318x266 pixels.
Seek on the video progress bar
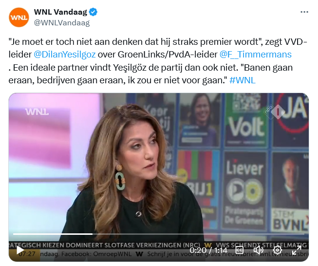pyautogui.click(x=159, y=234)
